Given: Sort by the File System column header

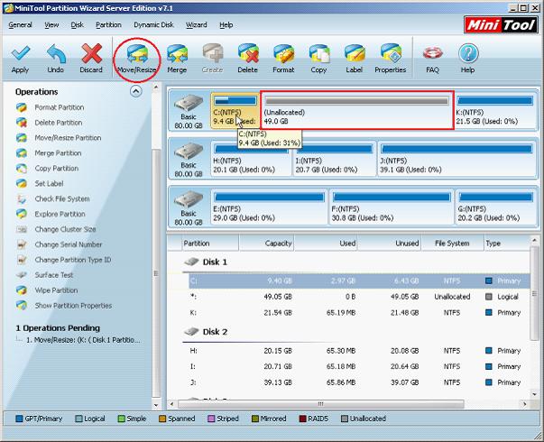Looking at the screenshot, I should (x=452, y=244).
